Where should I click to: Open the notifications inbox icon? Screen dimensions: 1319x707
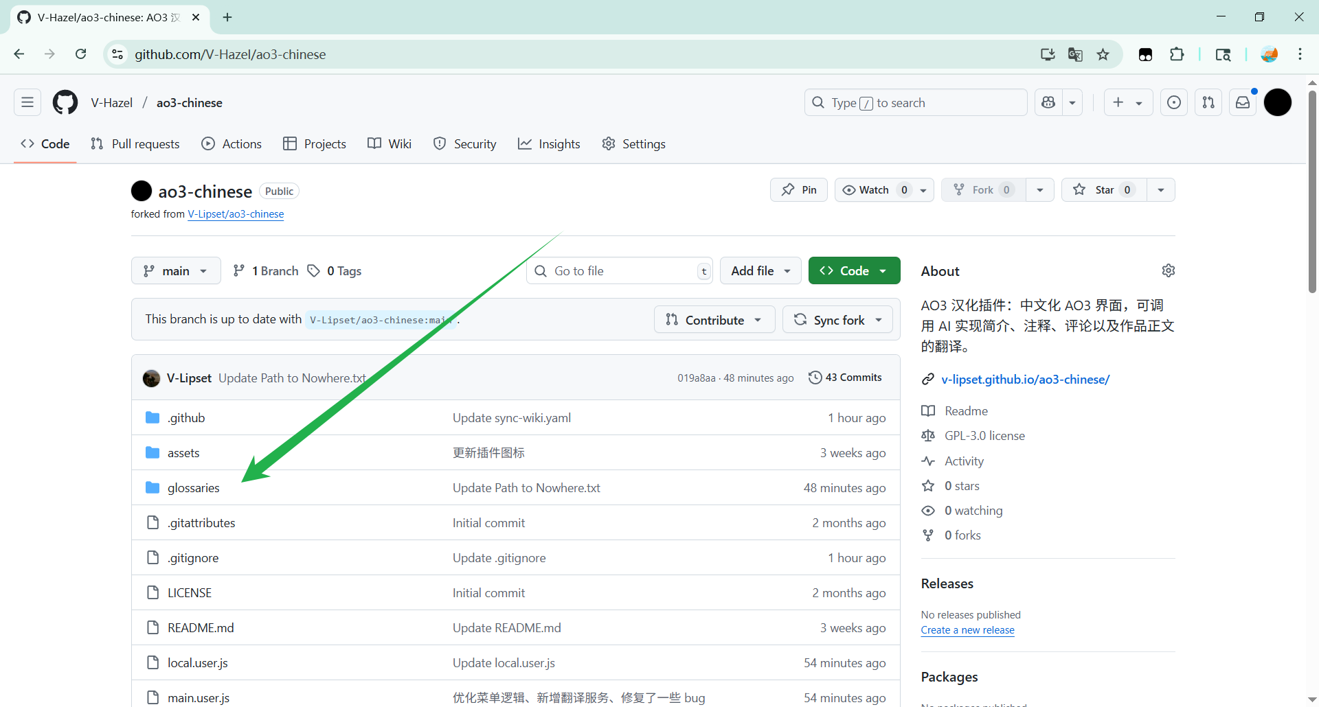(1243, 103)
